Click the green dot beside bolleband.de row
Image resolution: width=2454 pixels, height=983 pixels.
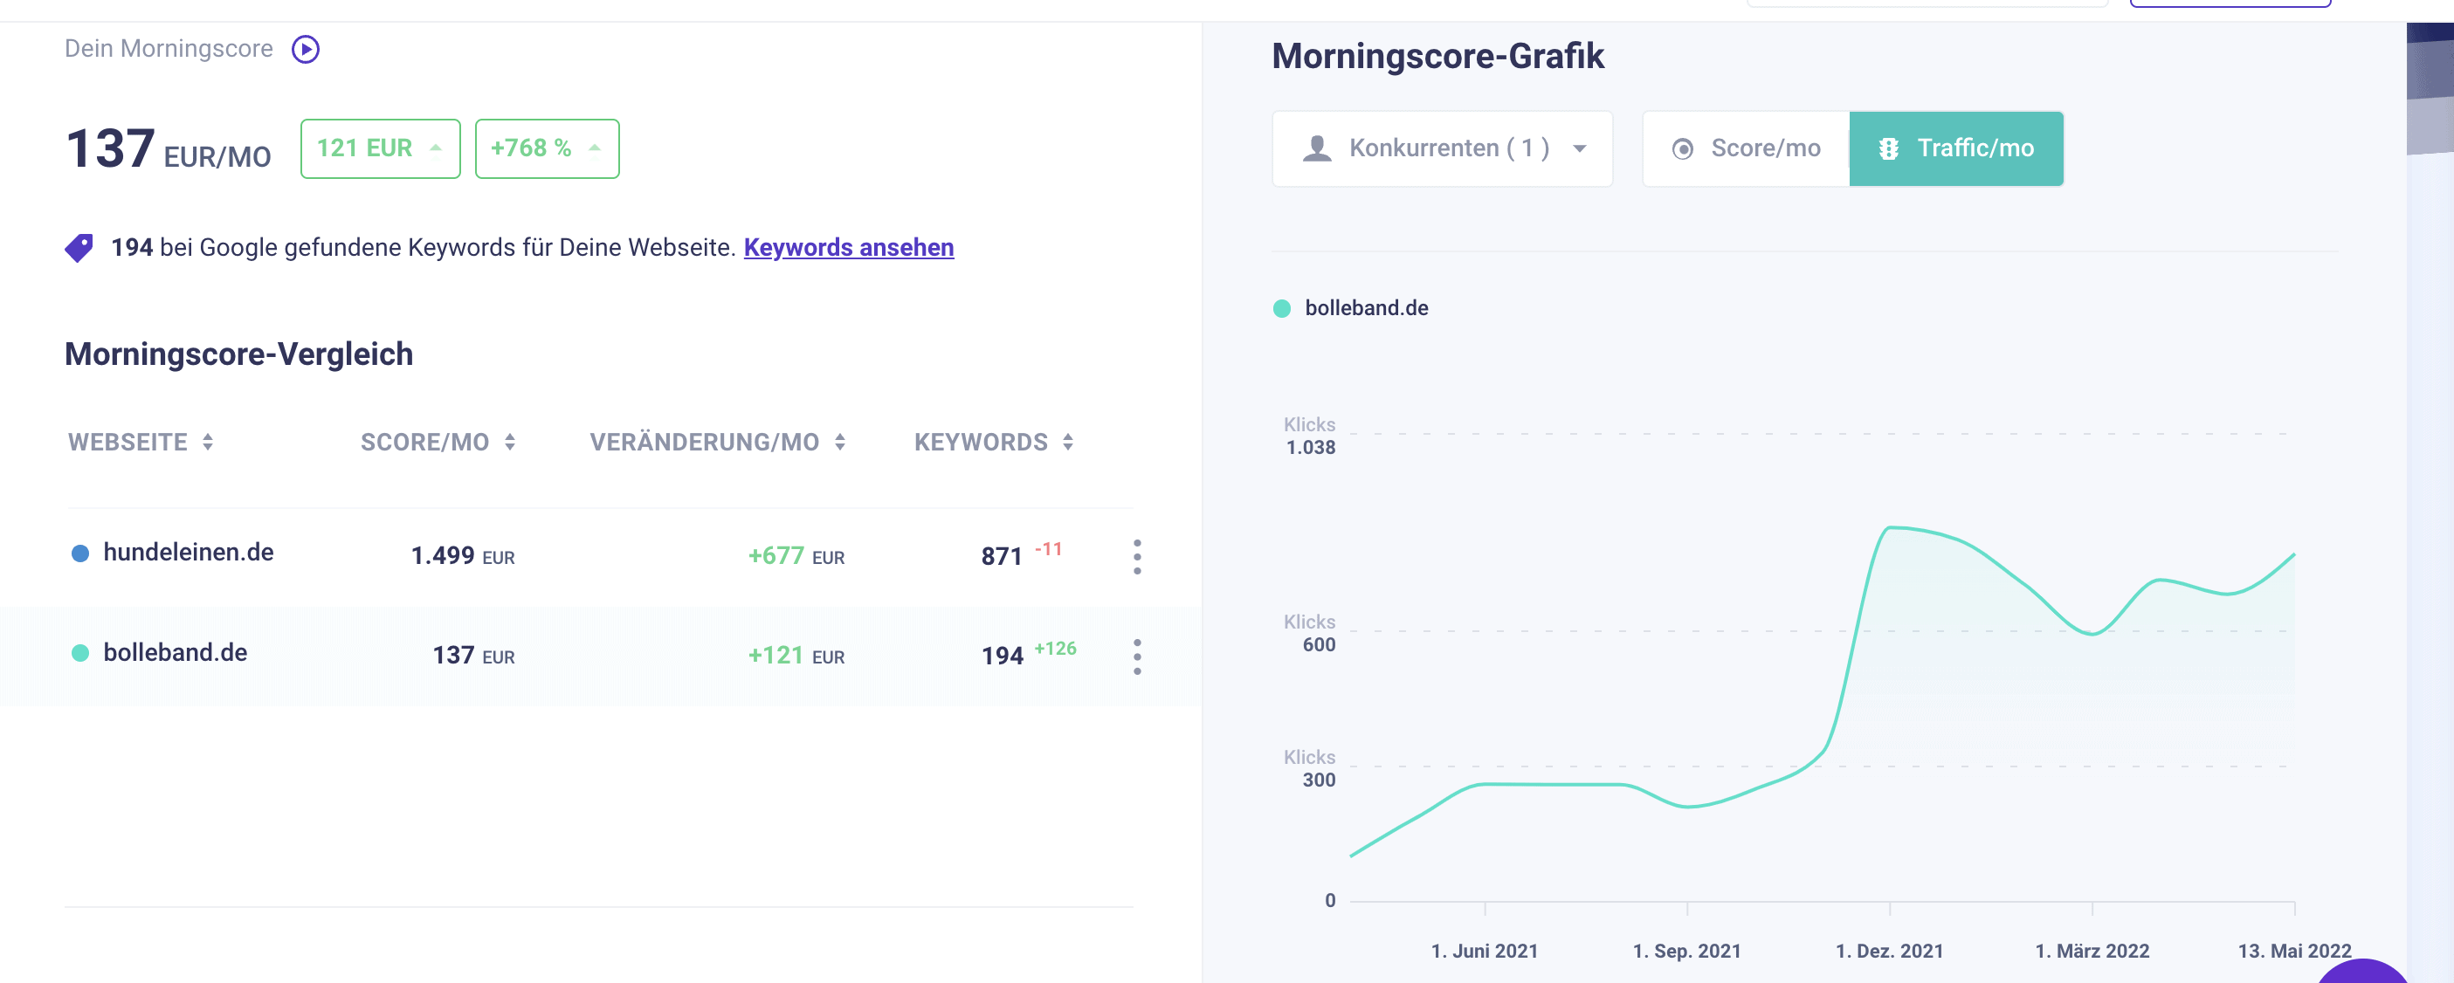(x=80, y=652)
